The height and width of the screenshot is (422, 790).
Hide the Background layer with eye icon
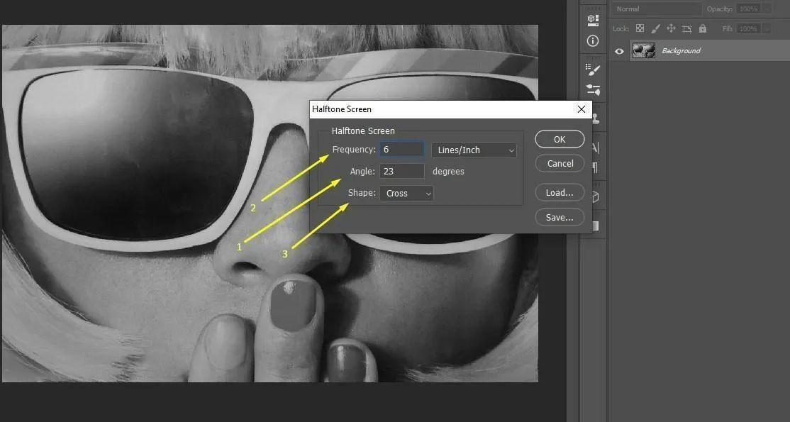coord(620,51)
